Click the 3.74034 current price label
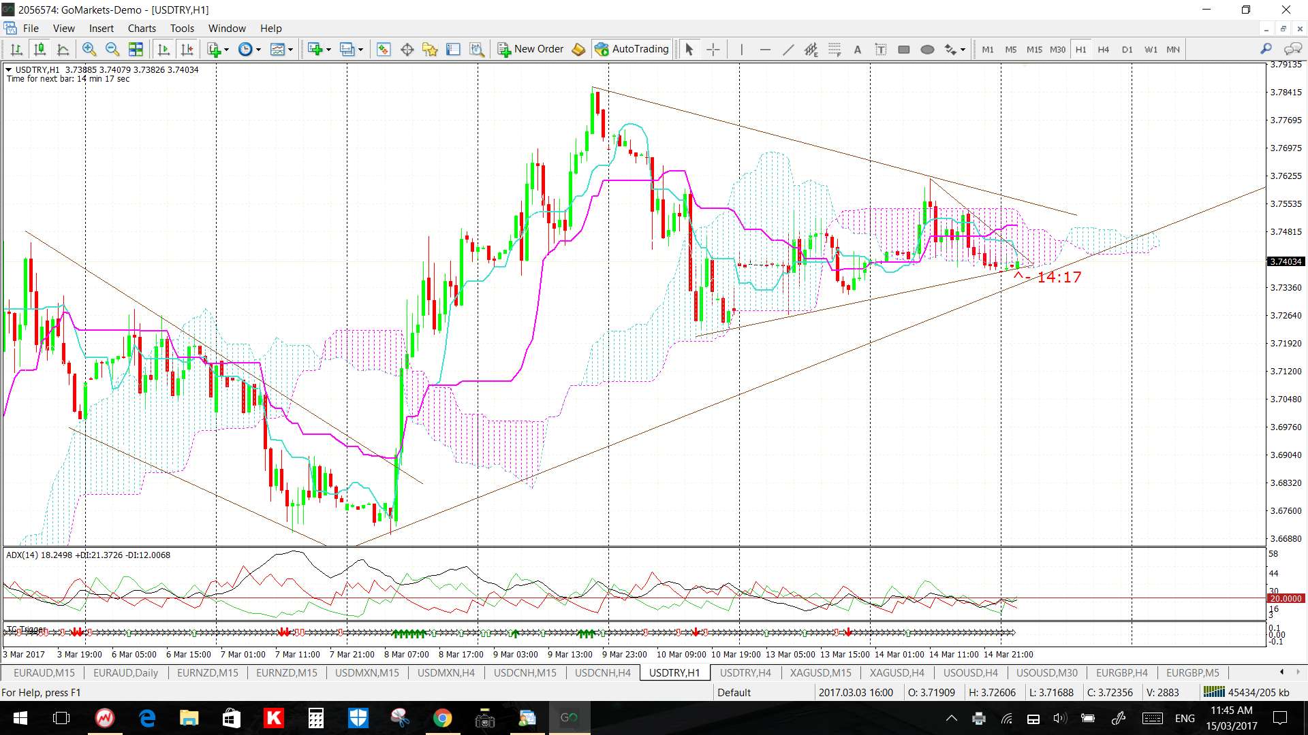 click(1286, 261)
